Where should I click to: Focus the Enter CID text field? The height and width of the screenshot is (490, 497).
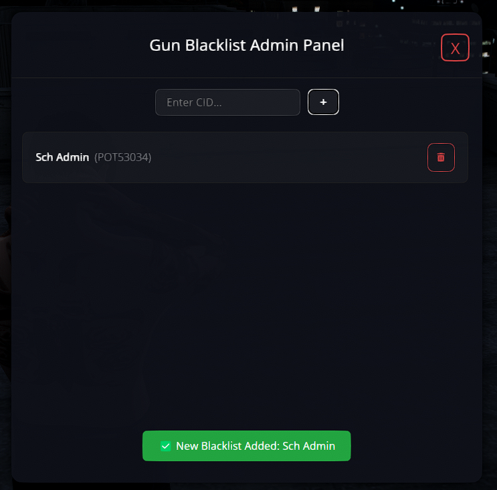click(227, 102)
